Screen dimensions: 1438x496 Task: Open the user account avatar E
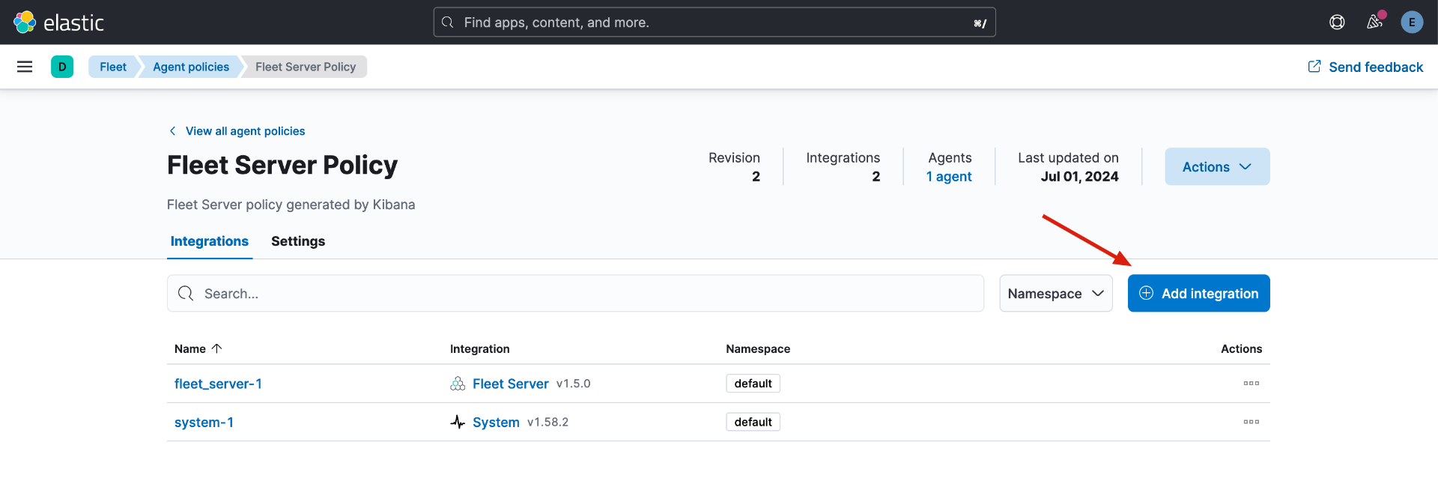point(1412,22)
